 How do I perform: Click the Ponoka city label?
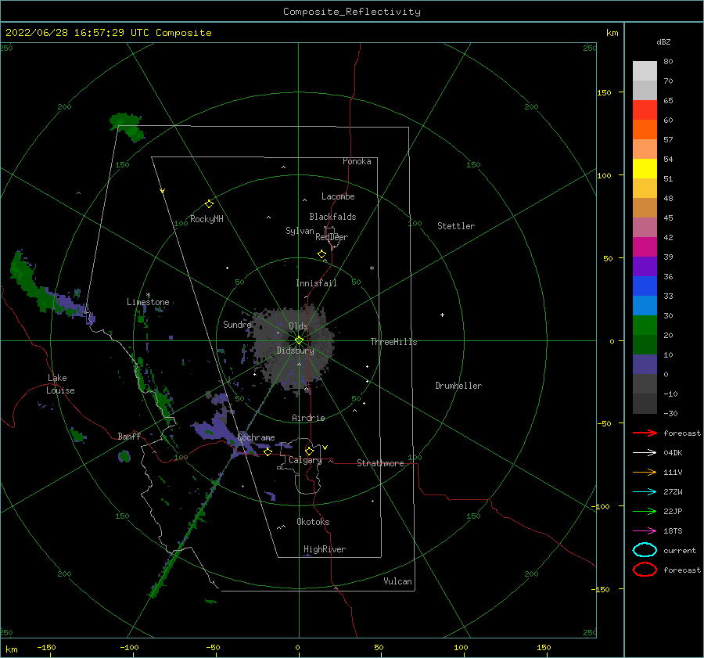pyautogui.click(x=357, y=161)
